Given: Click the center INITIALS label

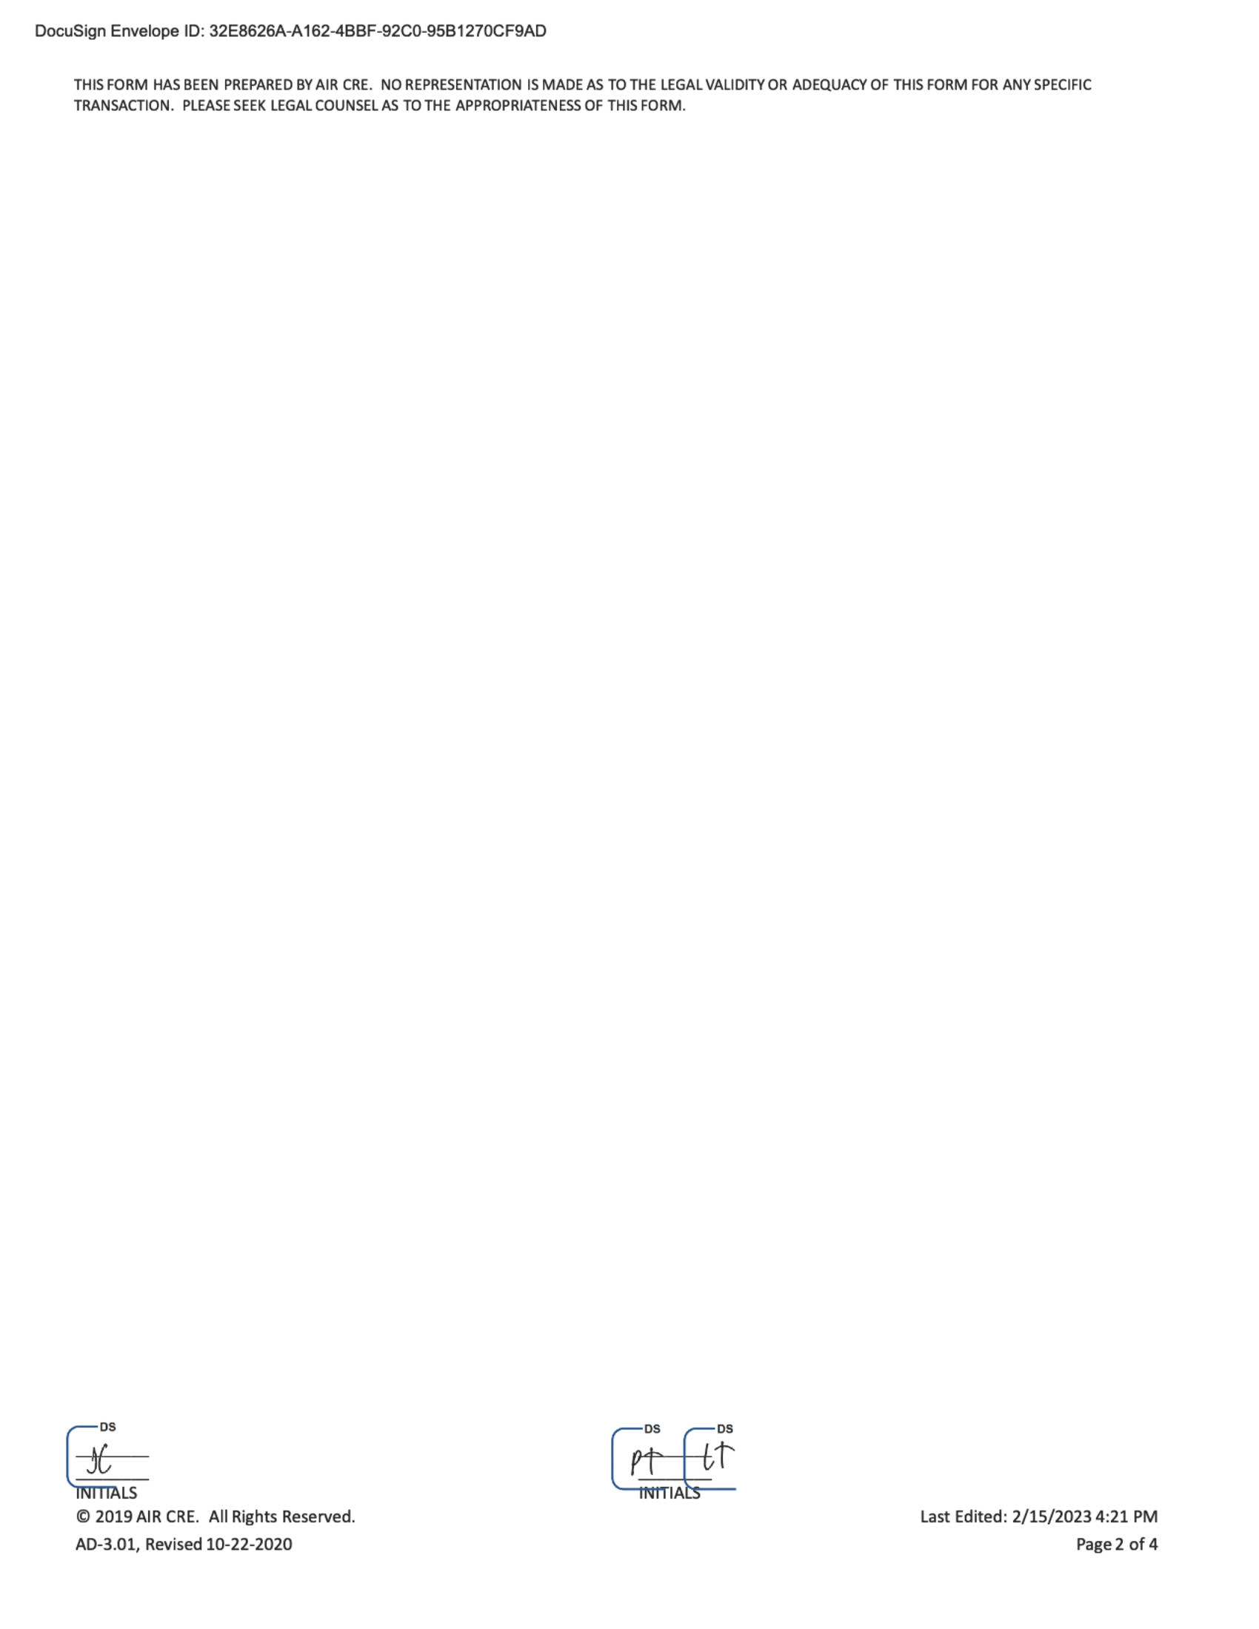Looking at the screenshot, I should pos(669,1493).
